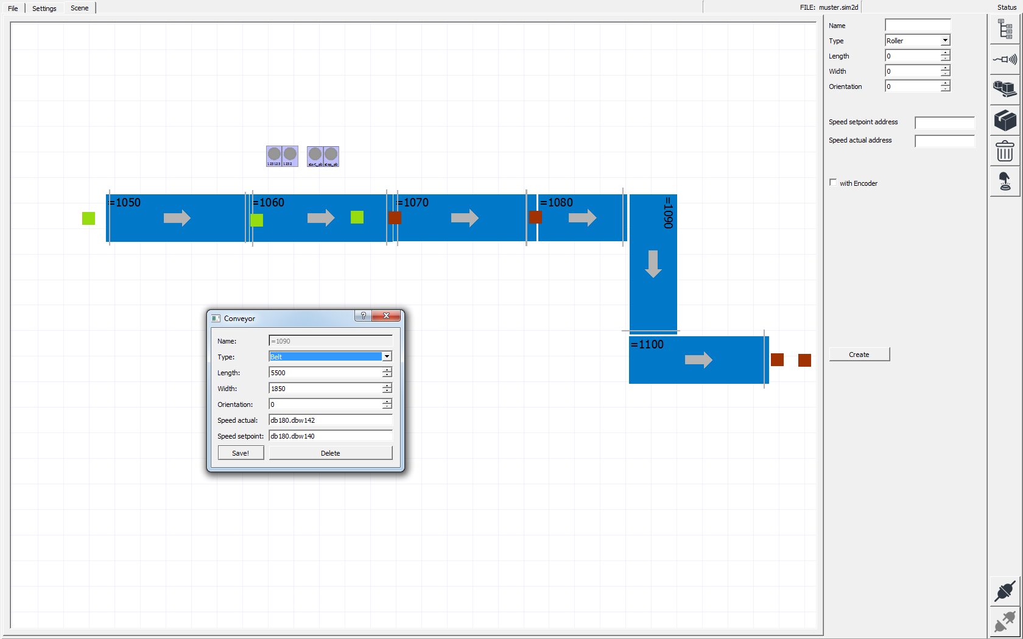Select the green box left of conveyor =1050
Viewport: 1023px width, 639px height.
[88, 218]
